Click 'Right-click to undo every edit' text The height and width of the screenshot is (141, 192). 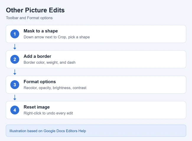coord(48,113)
